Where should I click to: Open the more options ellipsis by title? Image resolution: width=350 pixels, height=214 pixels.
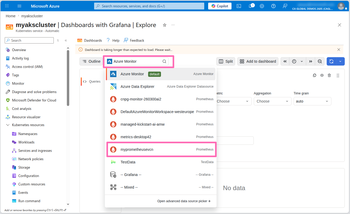[173, 25]
